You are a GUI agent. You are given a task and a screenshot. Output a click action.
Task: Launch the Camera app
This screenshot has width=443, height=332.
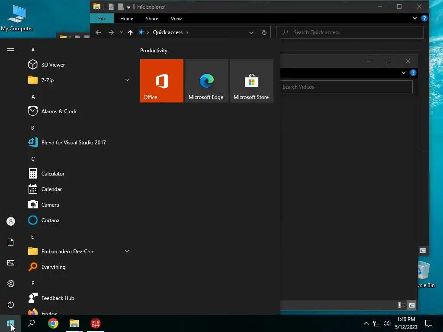[78, 204]
